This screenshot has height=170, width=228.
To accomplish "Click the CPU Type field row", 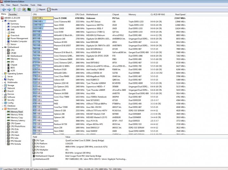I will (79, 141).
